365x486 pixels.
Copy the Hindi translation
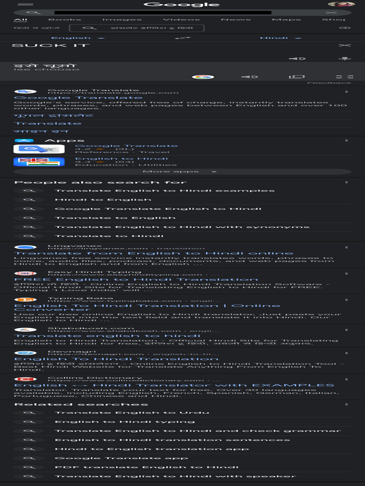pyautogui.click(x=297, y=76)
